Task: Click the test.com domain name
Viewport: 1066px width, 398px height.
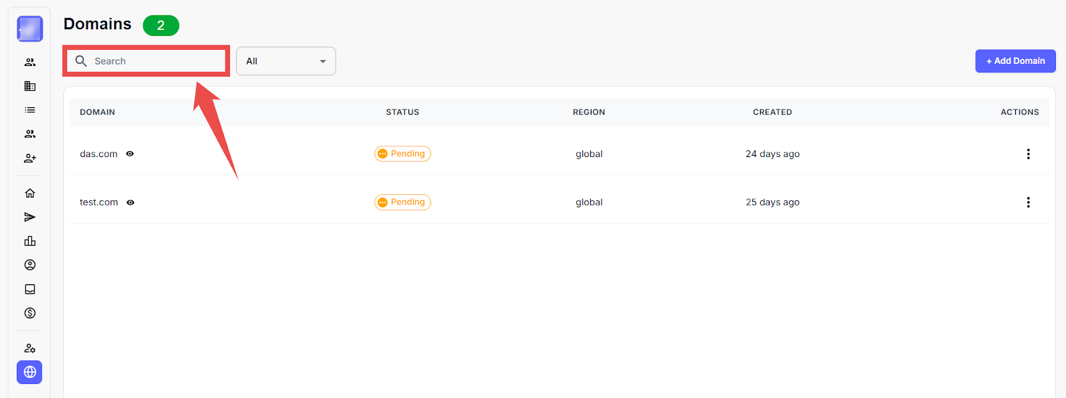Action: [99, 202]
